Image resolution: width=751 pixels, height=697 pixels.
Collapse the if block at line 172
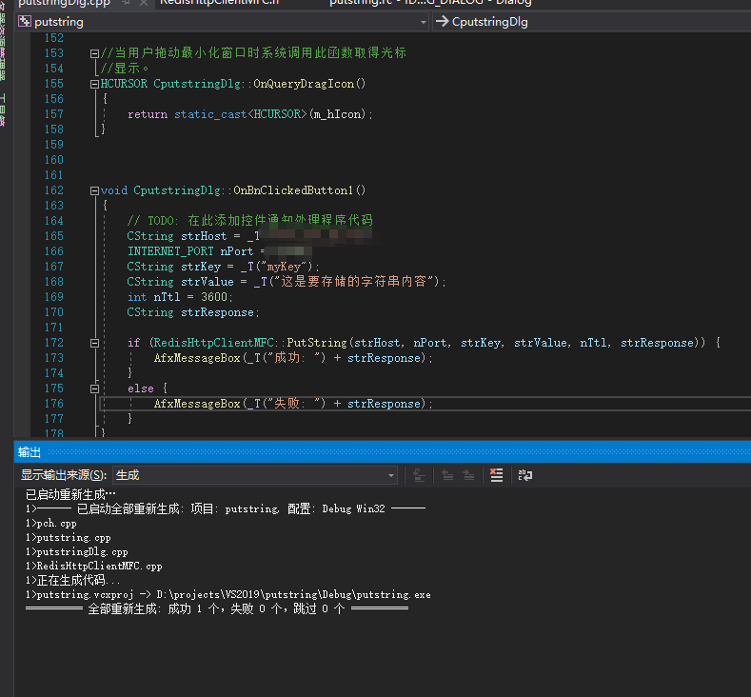[93, 343]
